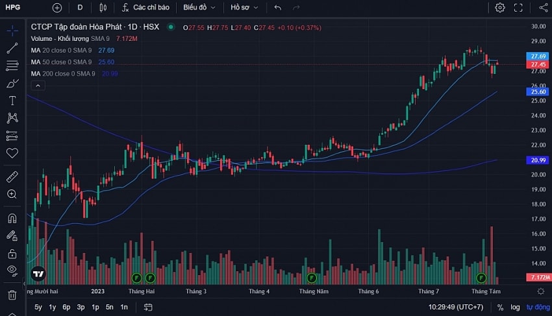
Task: Undo the last chart action
Action: coord(278,7)
